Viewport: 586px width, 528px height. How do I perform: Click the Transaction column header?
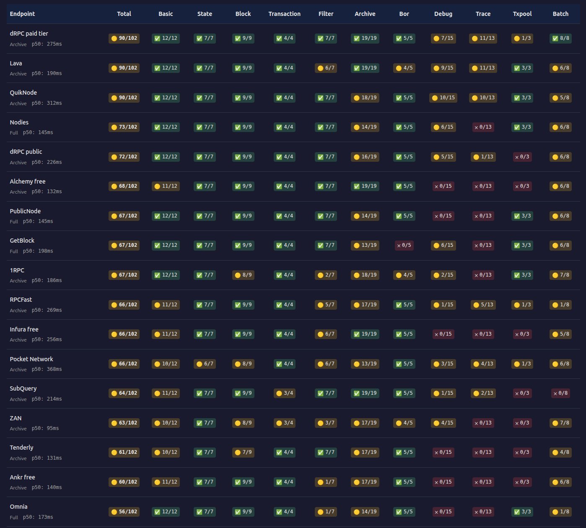pos(285,14)
